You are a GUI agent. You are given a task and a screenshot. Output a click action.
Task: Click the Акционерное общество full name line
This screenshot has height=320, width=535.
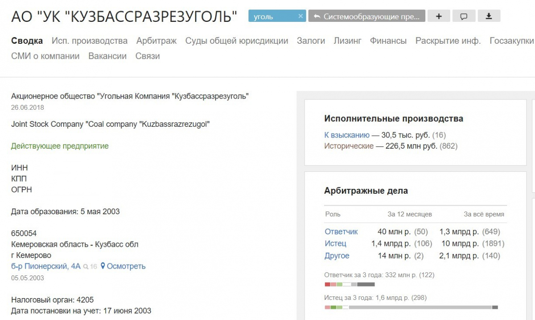130,96
